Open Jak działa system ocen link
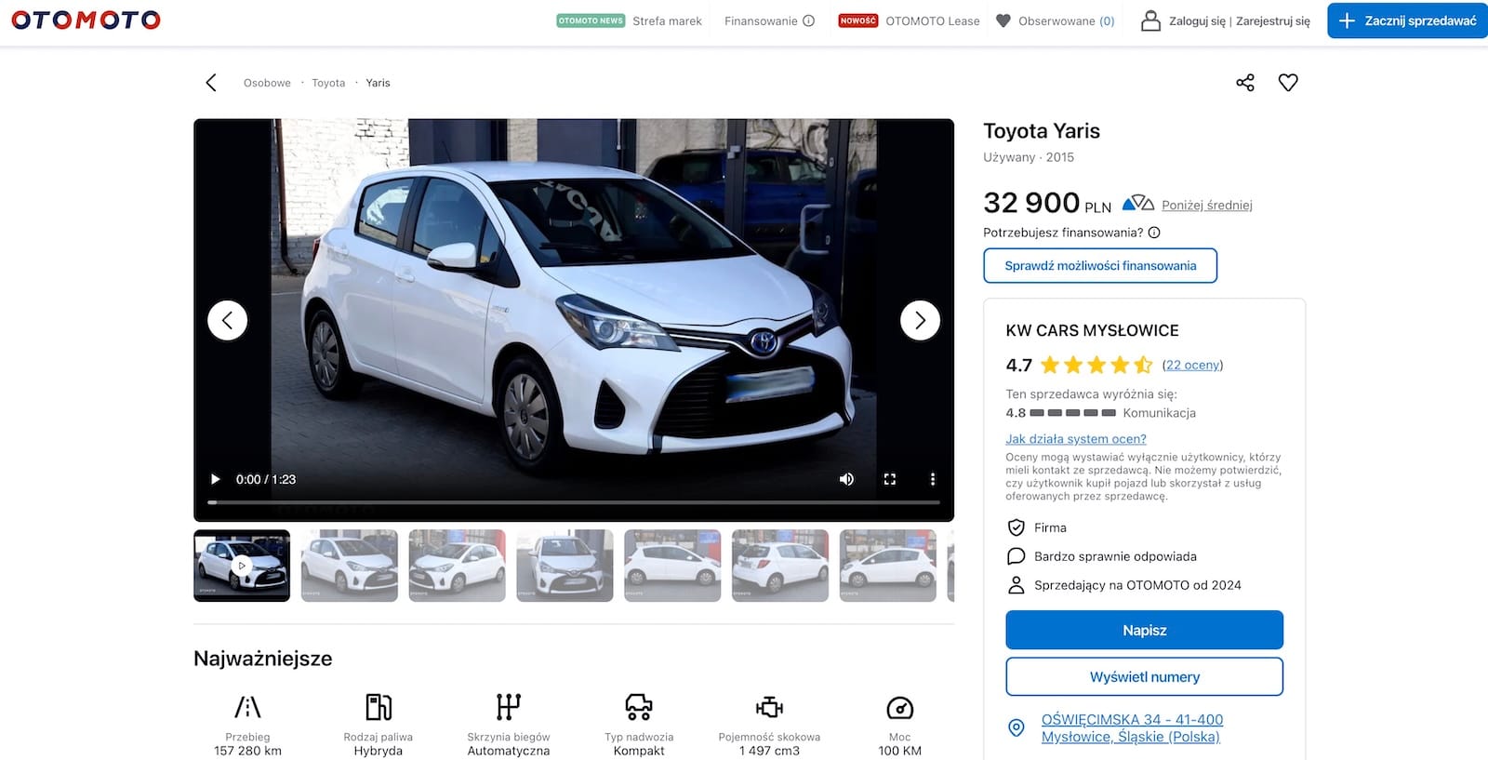This screenshot has width=1488, height=760. 1076,439
